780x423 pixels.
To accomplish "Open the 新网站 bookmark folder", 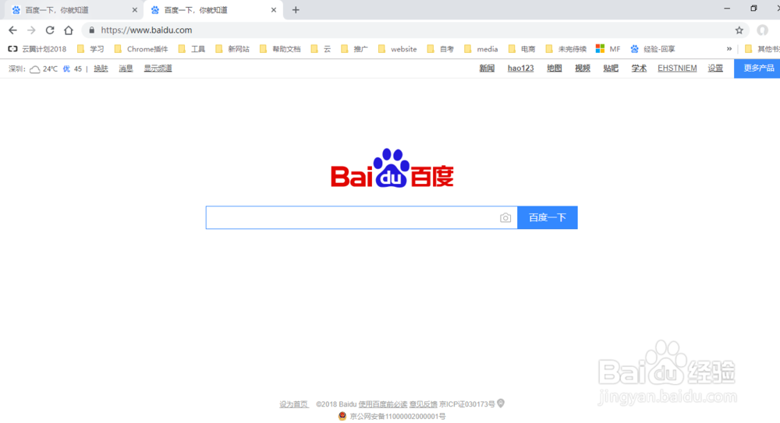I will 232,49.
